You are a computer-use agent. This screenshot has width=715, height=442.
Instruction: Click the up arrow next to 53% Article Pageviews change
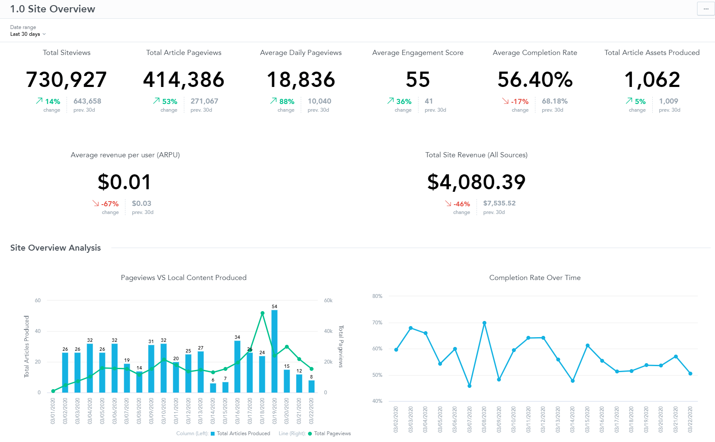(155, 101)
